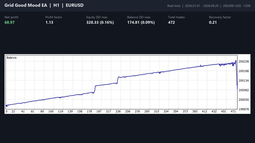Click the x-axis tick label 354
The width and height of the screenshot is (255, 143).
click(x=176, y=111)
